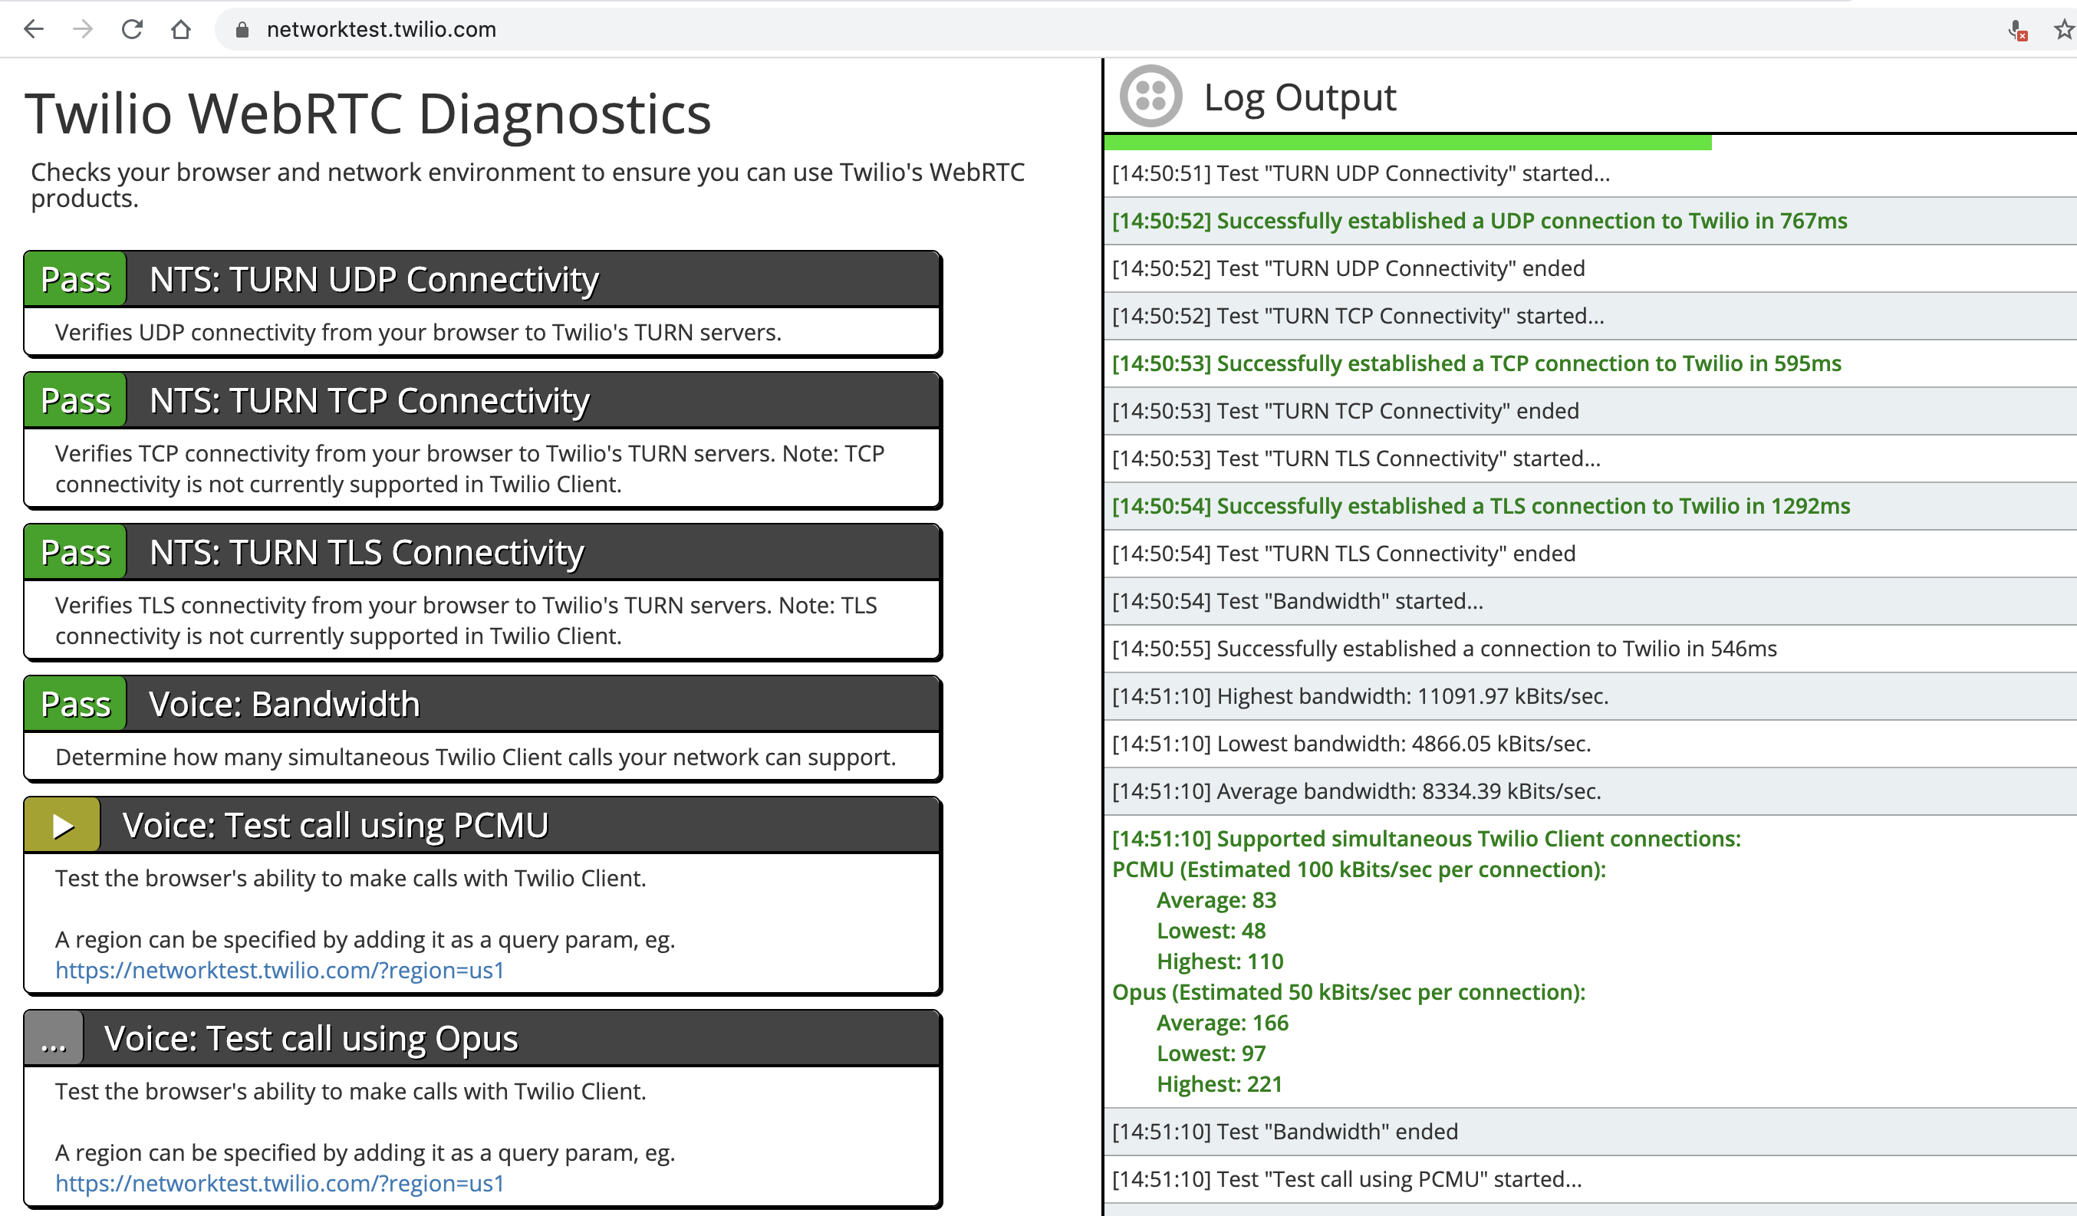Click the PCMU 'Lowest: 48' value
This screenshot has height=1216, width=2077.
[1211, 930]
